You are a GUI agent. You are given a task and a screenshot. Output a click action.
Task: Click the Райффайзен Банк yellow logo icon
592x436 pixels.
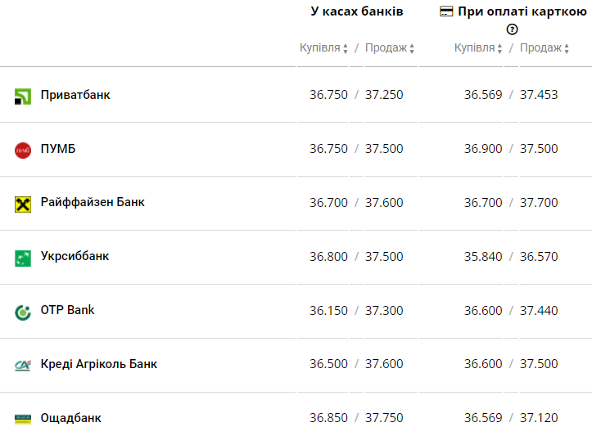(x=23, y=205)
